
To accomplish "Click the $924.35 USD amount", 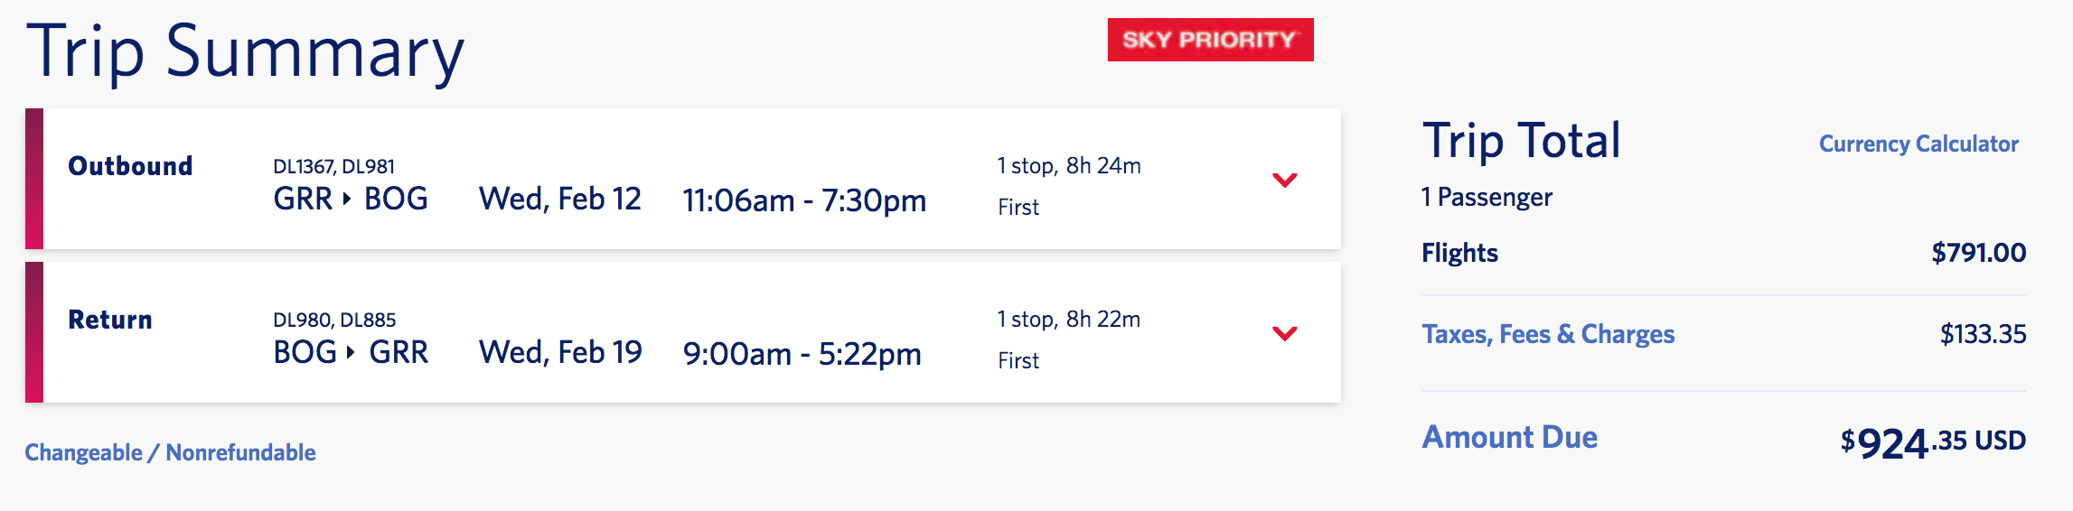I will click(x=1933, y=442).
